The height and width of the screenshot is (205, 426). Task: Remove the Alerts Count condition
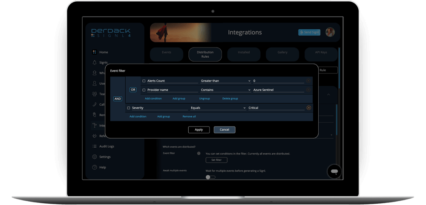tap(308, 81)
